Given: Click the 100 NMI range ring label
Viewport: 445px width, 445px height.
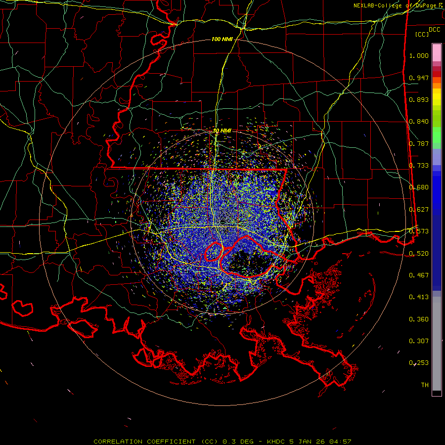Looking at the screenshot, I should click(222, 39).
